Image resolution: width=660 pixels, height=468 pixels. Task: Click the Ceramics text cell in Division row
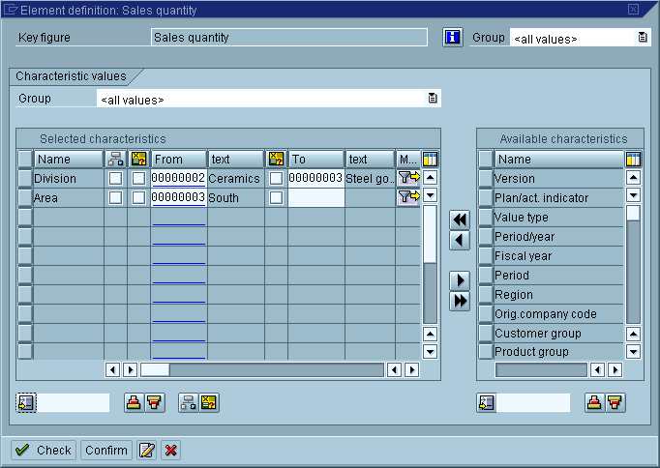[236, 178]
